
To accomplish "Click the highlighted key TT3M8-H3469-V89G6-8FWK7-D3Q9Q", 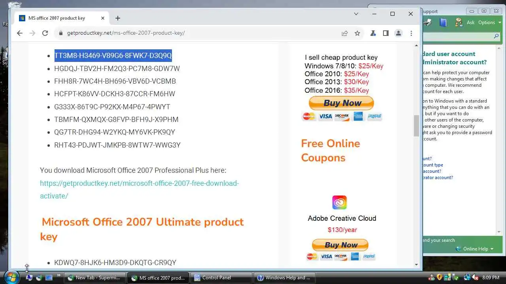I will point(113,56).
